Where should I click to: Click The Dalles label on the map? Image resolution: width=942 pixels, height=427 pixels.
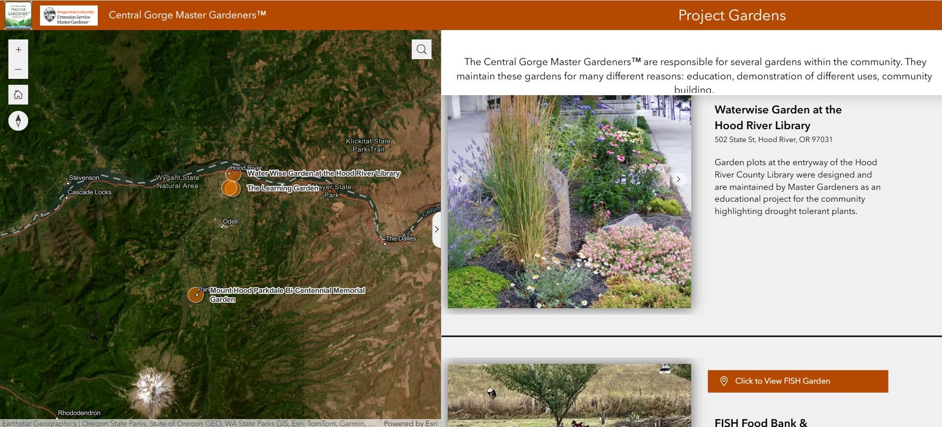pos(401,239)
